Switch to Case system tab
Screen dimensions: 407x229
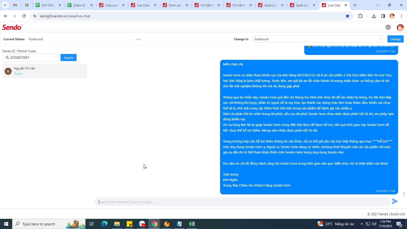112,5
